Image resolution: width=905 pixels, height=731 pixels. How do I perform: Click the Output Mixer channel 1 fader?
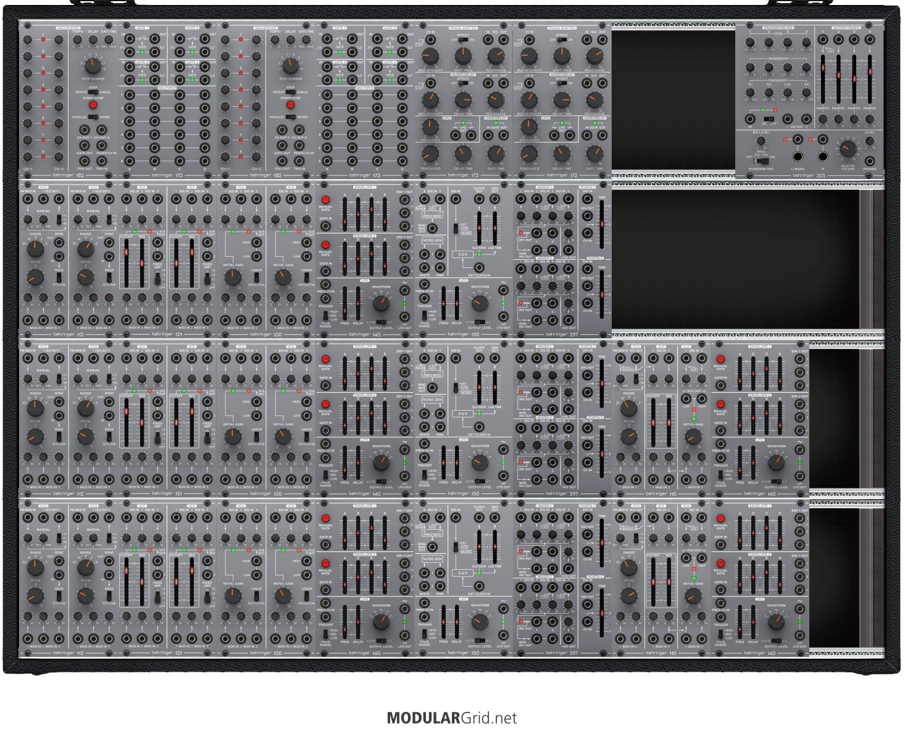point(822,78)
